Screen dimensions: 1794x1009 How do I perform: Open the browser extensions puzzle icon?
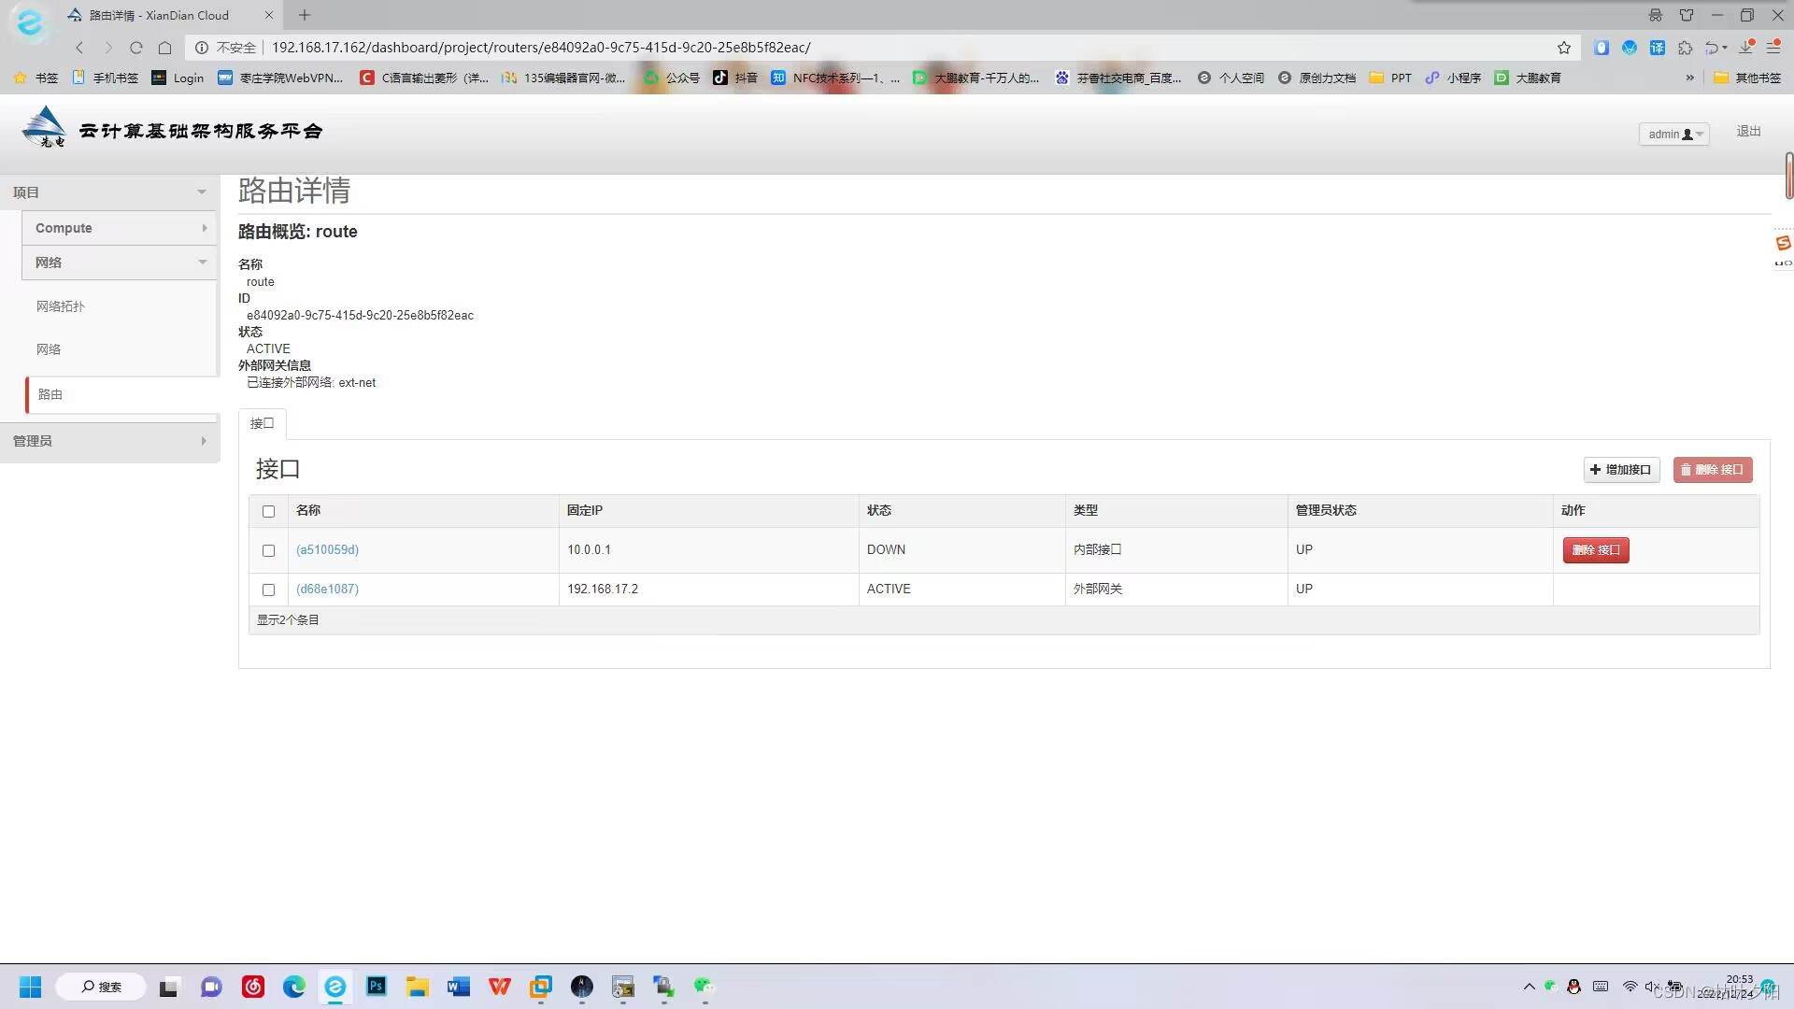pos(1687,48)
